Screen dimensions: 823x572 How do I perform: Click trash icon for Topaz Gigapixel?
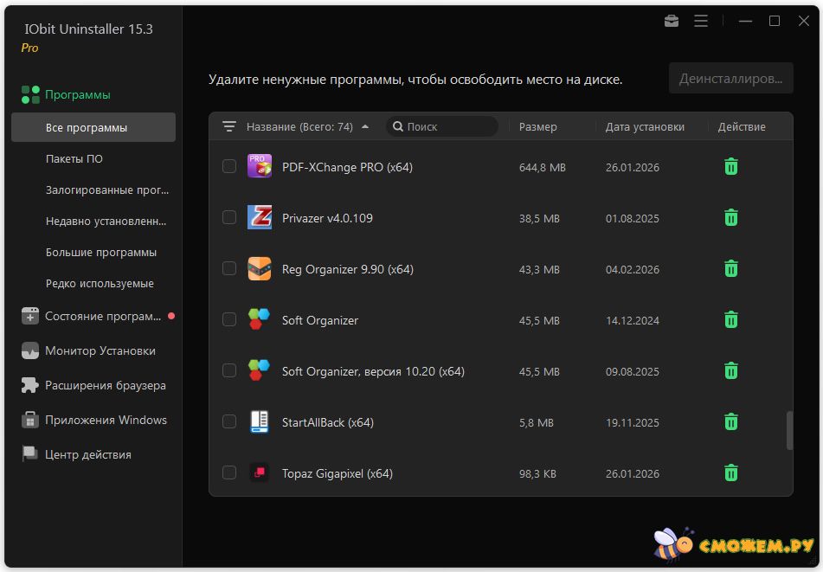[730, 473]
